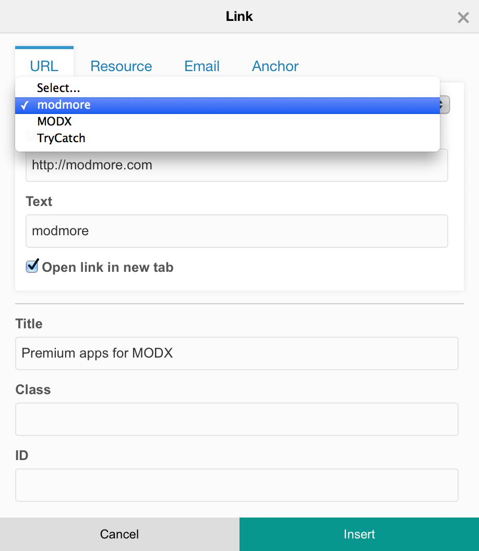The width and height of the screenshot is (479, 551).
Task: Click the Text field containing modmore
Action: pos(237,231)
